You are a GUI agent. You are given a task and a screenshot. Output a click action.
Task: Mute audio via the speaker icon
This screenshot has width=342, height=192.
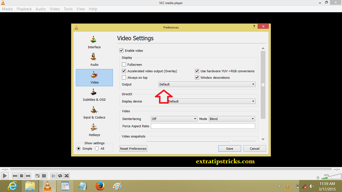[318, 178]
